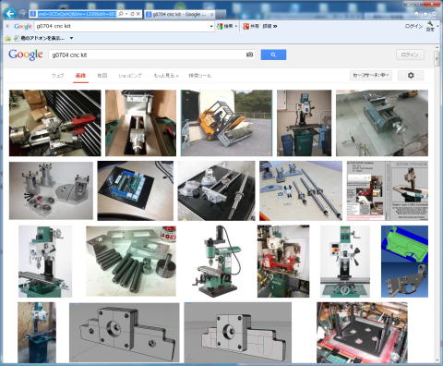Expand the 'もっと見る' more menu
This screenshot has width=443, height=366.
click(166, 75)
